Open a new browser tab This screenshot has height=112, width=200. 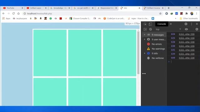click(x=169, y=8)
